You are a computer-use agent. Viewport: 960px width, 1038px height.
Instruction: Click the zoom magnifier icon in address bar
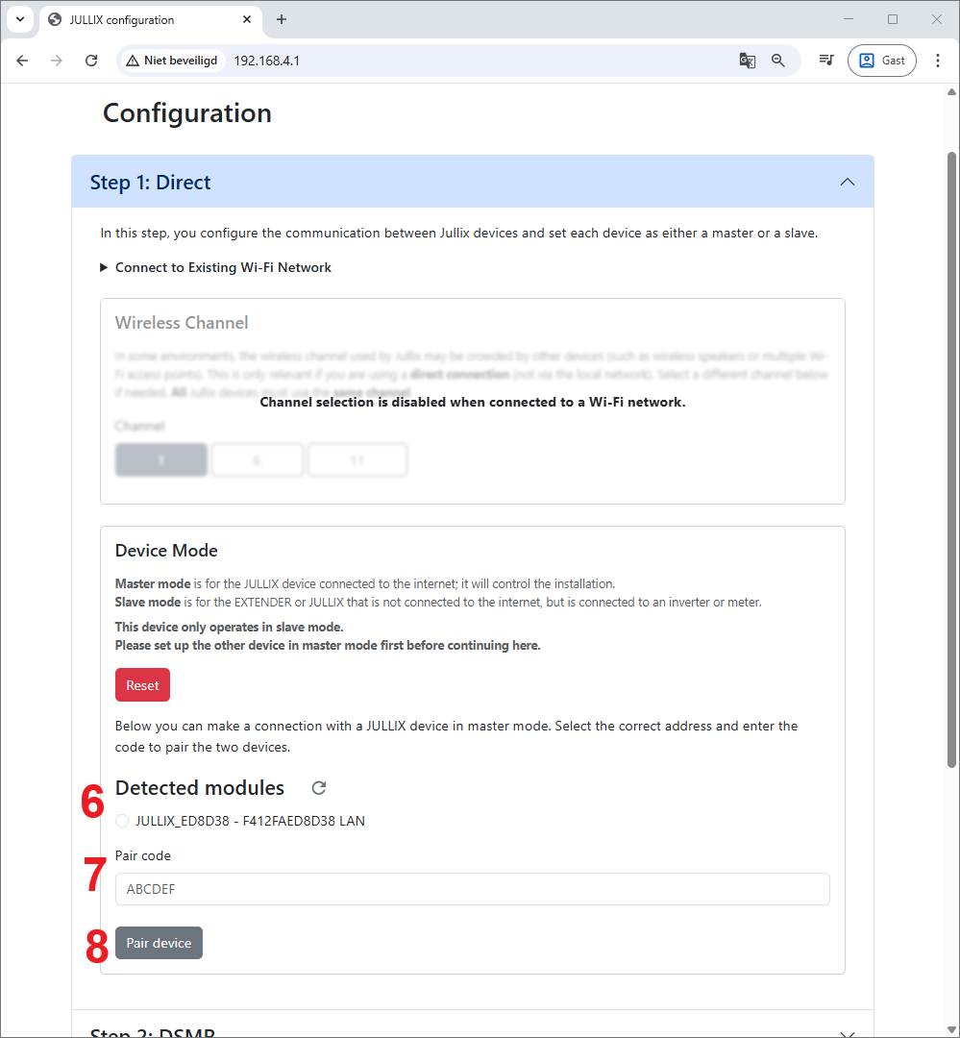click(x=778, y=61)
